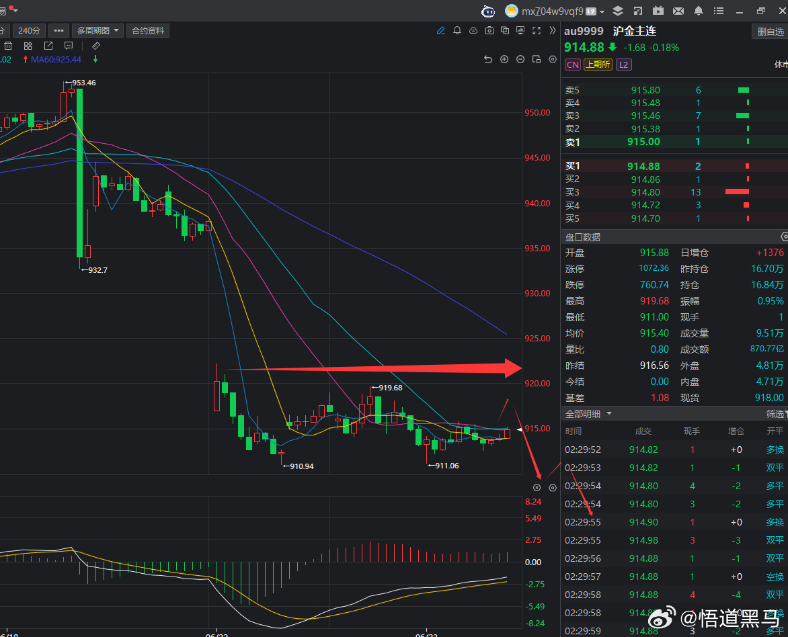Screen dimensions: 788x637
Task: Undo last chart action arrow icon
Action: [x=488, y=59]
